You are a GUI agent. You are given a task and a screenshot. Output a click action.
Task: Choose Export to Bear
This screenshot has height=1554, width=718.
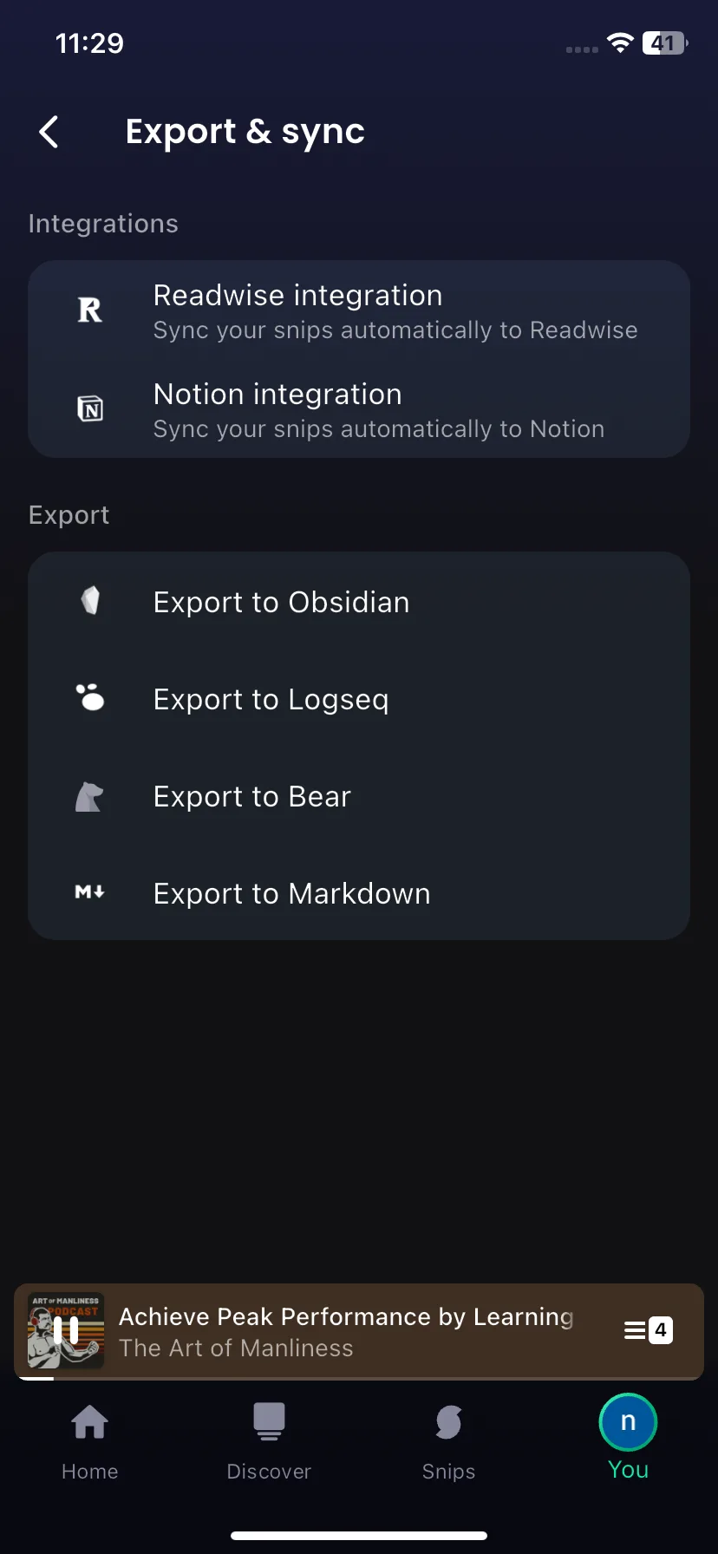[359, 796]
